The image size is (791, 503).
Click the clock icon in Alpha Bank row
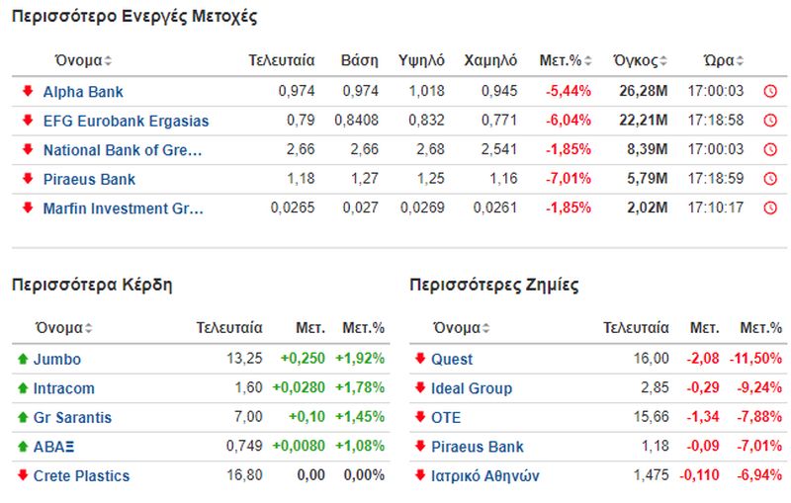[770, 91]
